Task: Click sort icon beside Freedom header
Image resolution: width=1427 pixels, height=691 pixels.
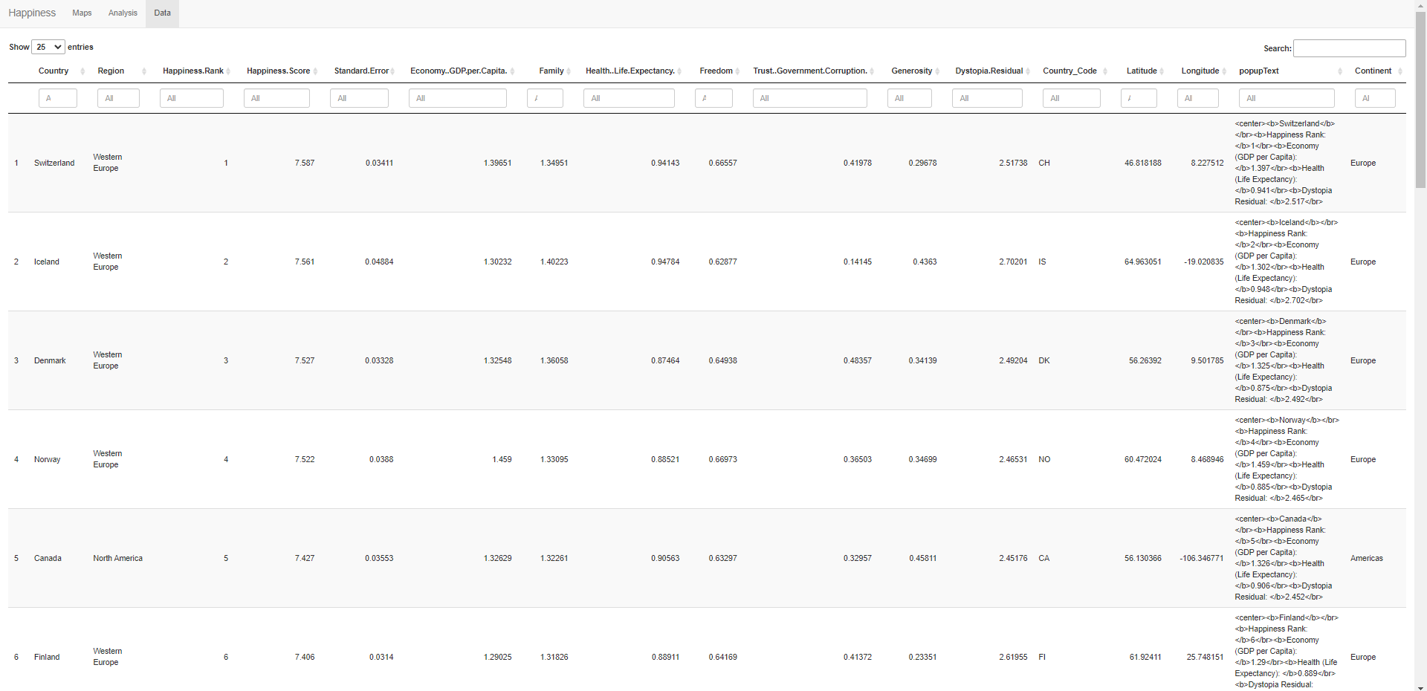Action: 737,71
